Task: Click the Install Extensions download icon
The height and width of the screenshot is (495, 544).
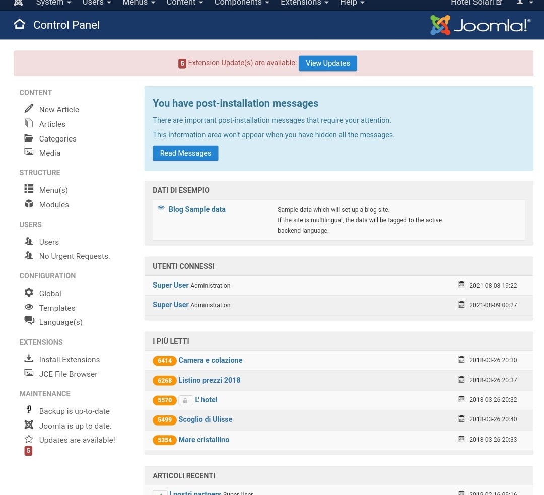Action: click(x=29, y=359)
